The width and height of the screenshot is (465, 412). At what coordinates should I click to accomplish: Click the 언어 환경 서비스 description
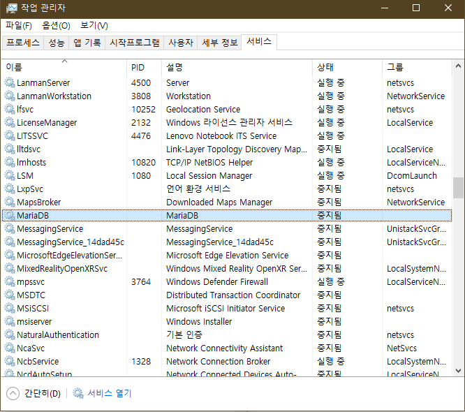pyautogui.click(x=198, y=189)
